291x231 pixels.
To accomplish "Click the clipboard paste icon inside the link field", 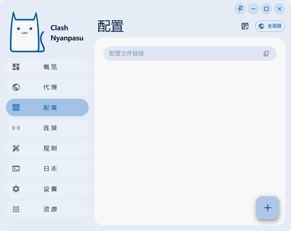I will [266, 53].
